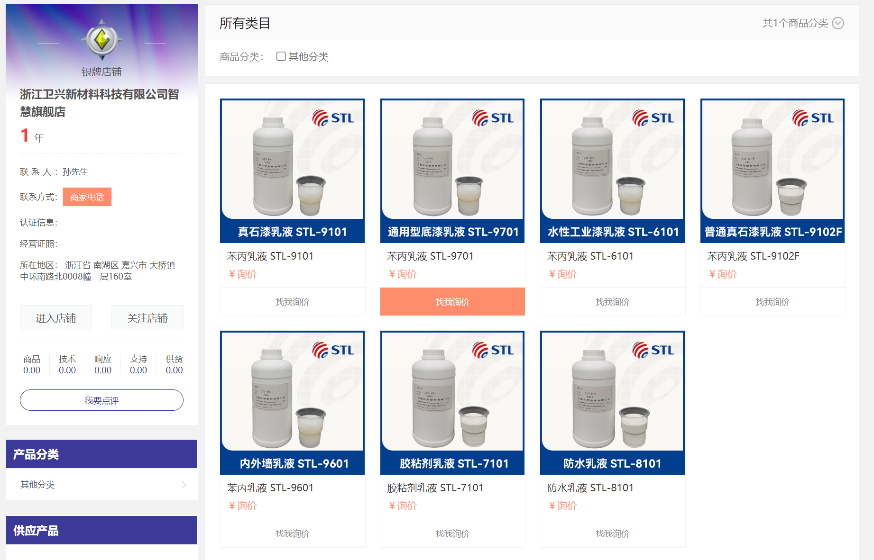Click highlighted 找我询价 button under STL-9701

point(452,302)
